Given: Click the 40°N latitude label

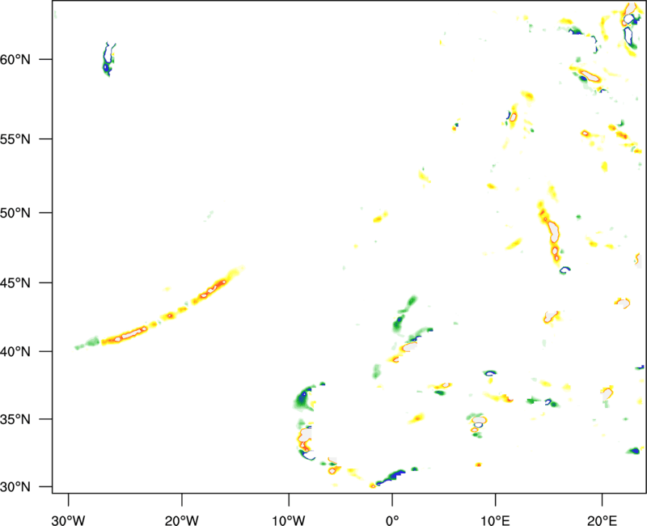Looking at the screenshot, I should 15,352.
